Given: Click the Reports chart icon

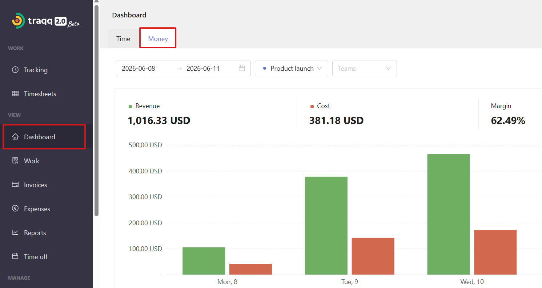Looking at the screenshot, I should point(15,233).
